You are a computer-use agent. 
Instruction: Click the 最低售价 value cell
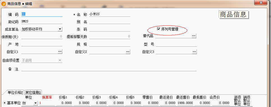(202, 103)
